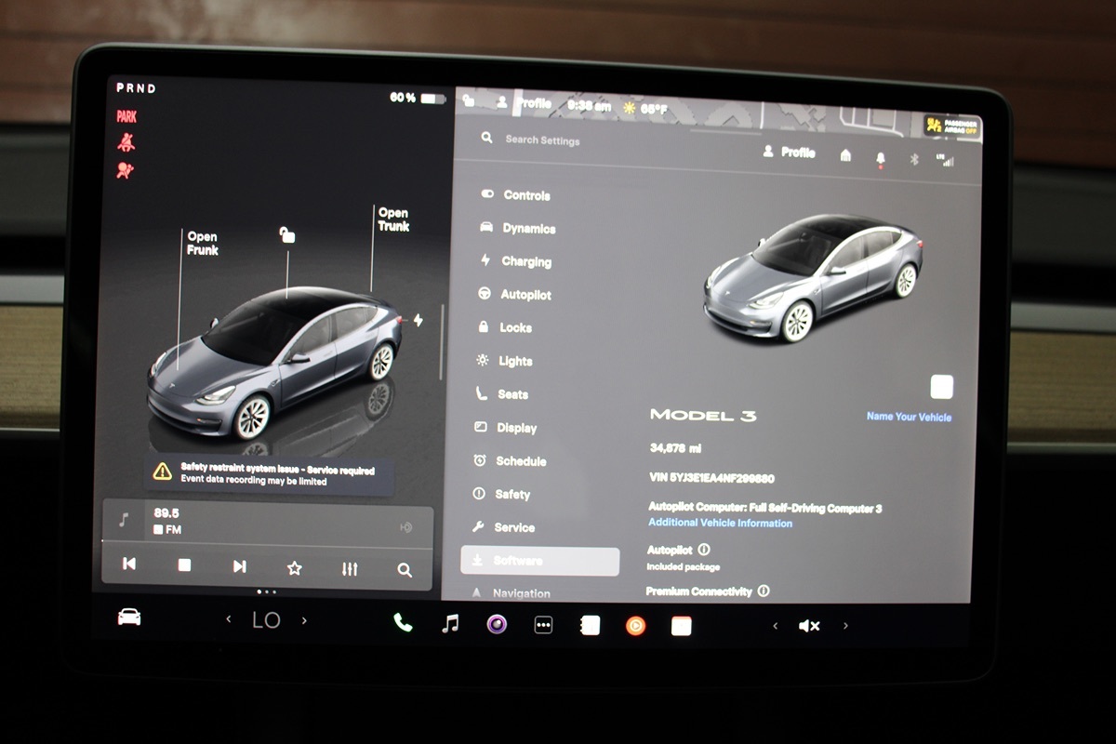Viewport: 1116px width, 744px height.
Task: Open the audio equalizer settings icon
Action: [350, 568]
